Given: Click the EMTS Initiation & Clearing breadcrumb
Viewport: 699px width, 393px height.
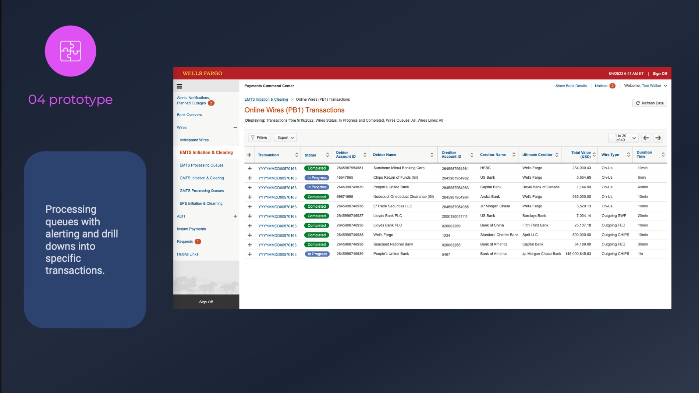Looking at the screenshot, I should click(x=266, y=100).
